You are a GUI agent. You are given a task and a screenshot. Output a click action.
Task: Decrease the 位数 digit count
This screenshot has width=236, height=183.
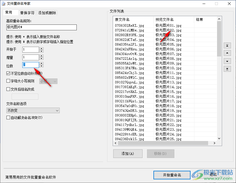(x=41, y=66)
